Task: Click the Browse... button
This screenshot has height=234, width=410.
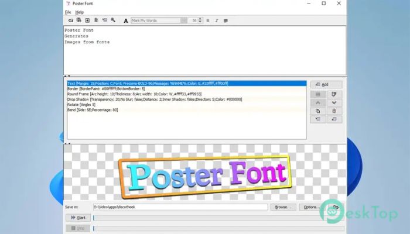Action: (x=283, y=207)
